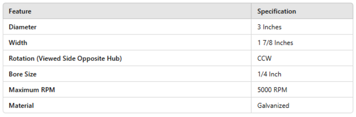The height and width of the screenshot is (117, 356).
Task: Select the '5000 RPM' value
Action: click(272, 90)
